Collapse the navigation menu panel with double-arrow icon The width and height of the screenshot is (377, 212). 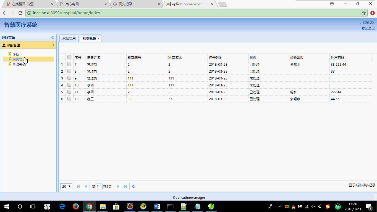coord(53,38)
